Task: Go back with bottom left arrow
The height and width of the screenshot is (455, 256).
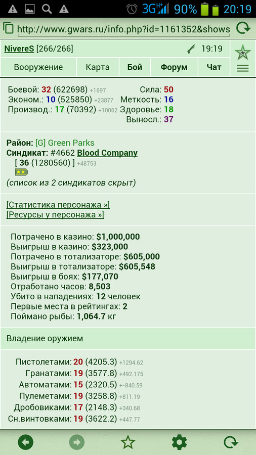Action: [25, 442]
